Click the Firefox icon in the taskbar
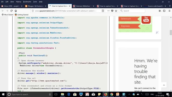The width and height of the screenshot is (172, 97). tap(105, 94)
